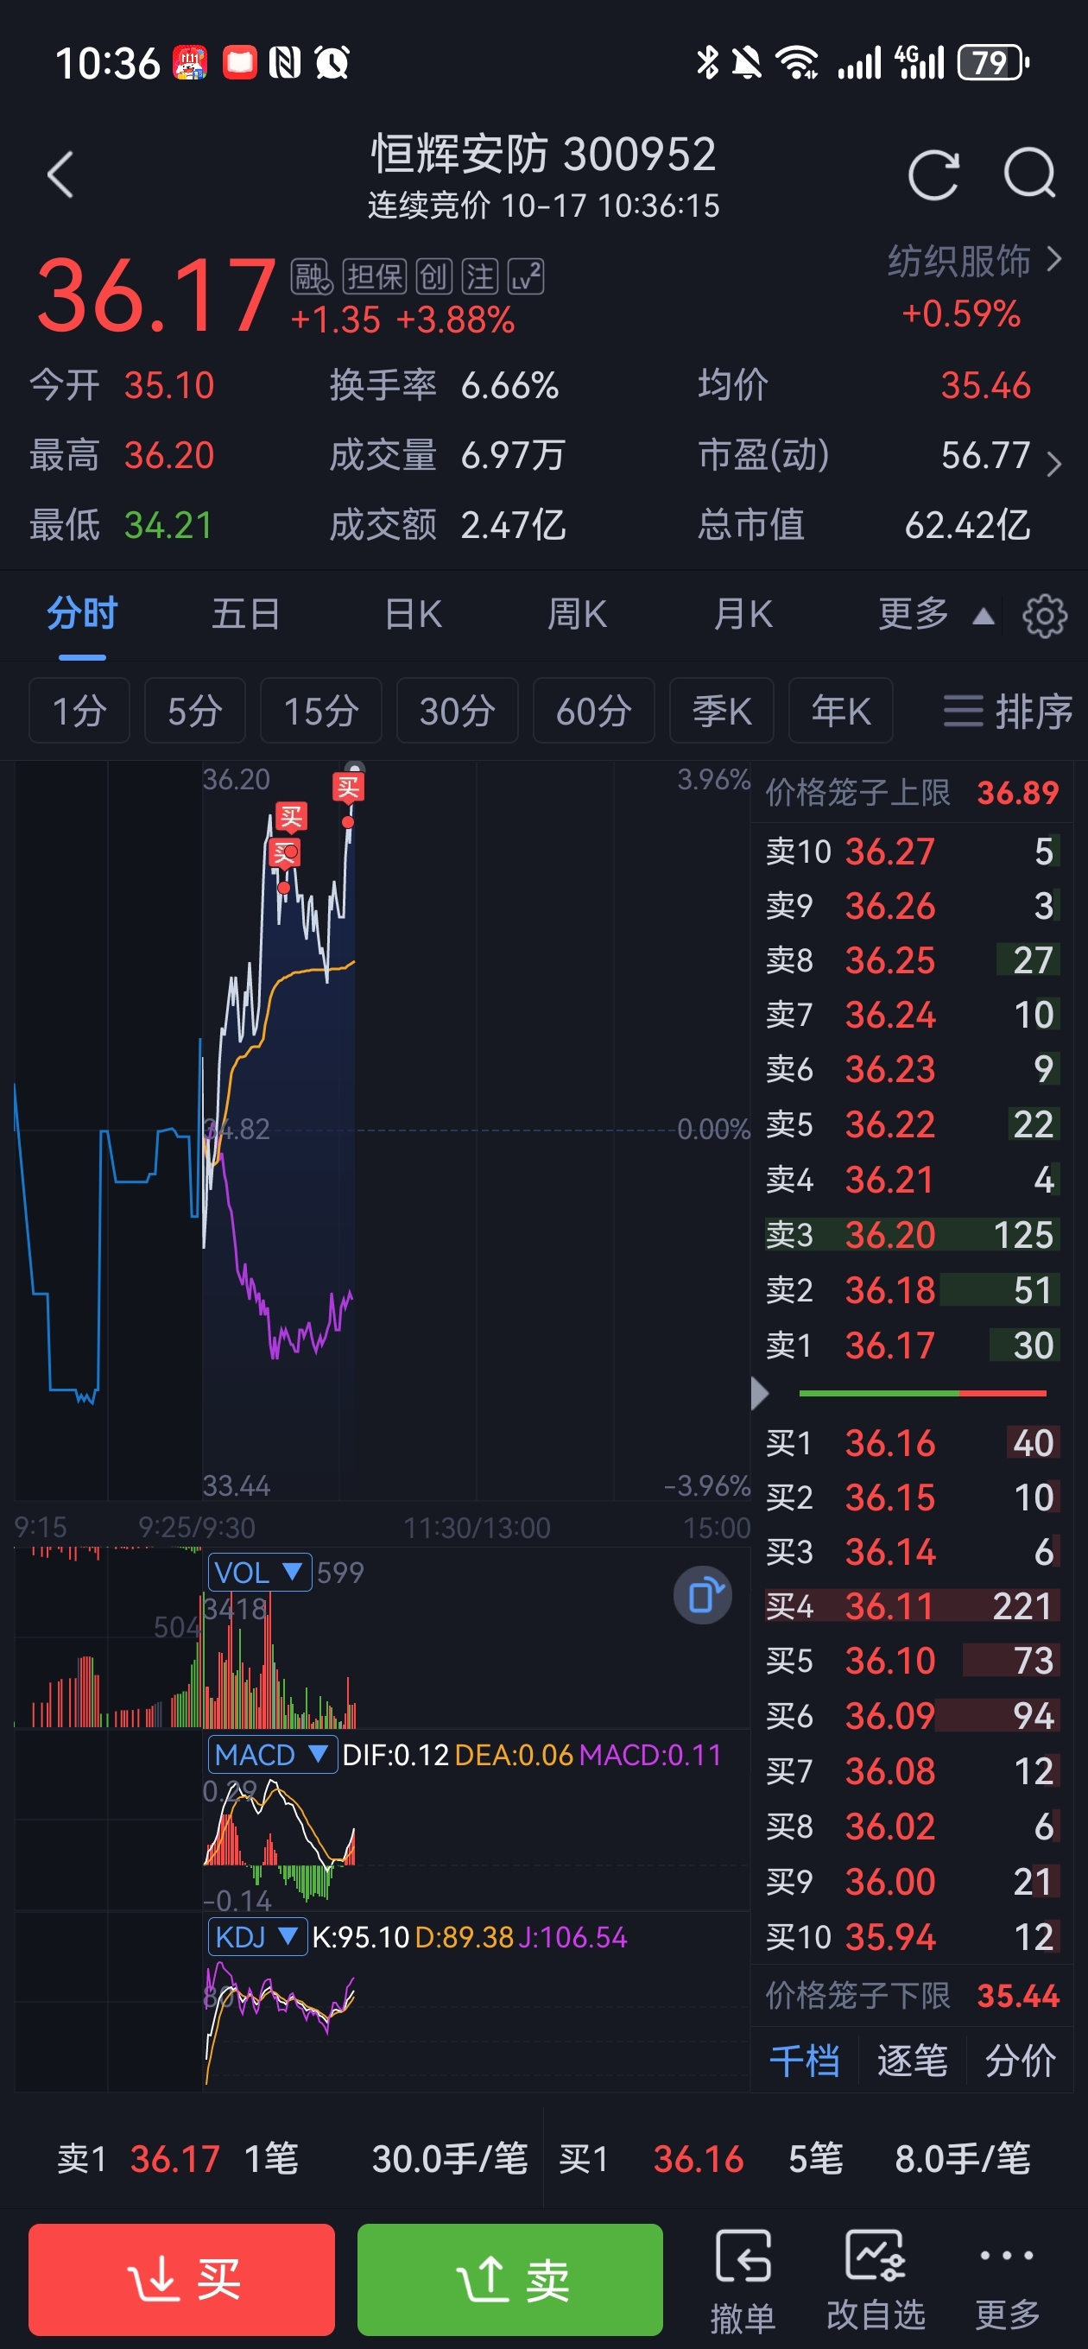Tap the green 卖 sell button
1088x2349 pixels.
509,2279
